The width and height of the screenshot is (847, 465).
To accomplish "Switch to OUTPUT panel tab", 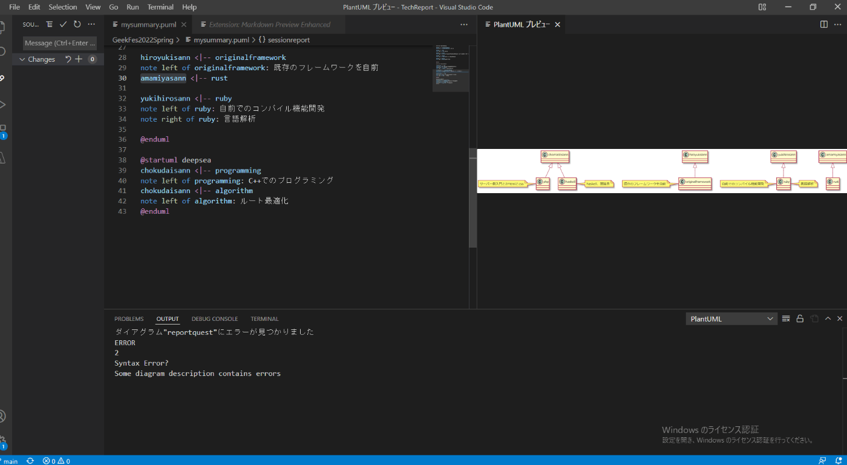I will click(x=168, y=319).
